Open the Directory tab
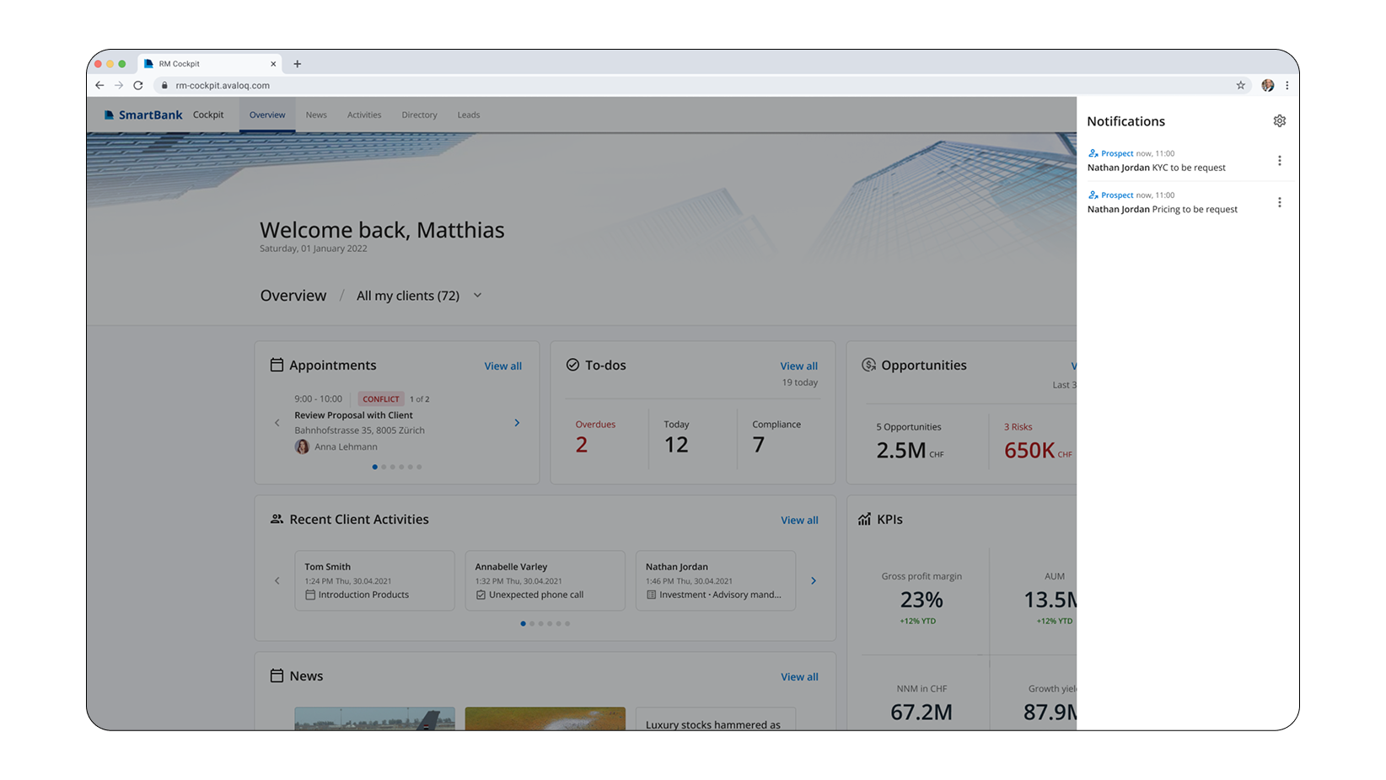 tap(419, 115)
